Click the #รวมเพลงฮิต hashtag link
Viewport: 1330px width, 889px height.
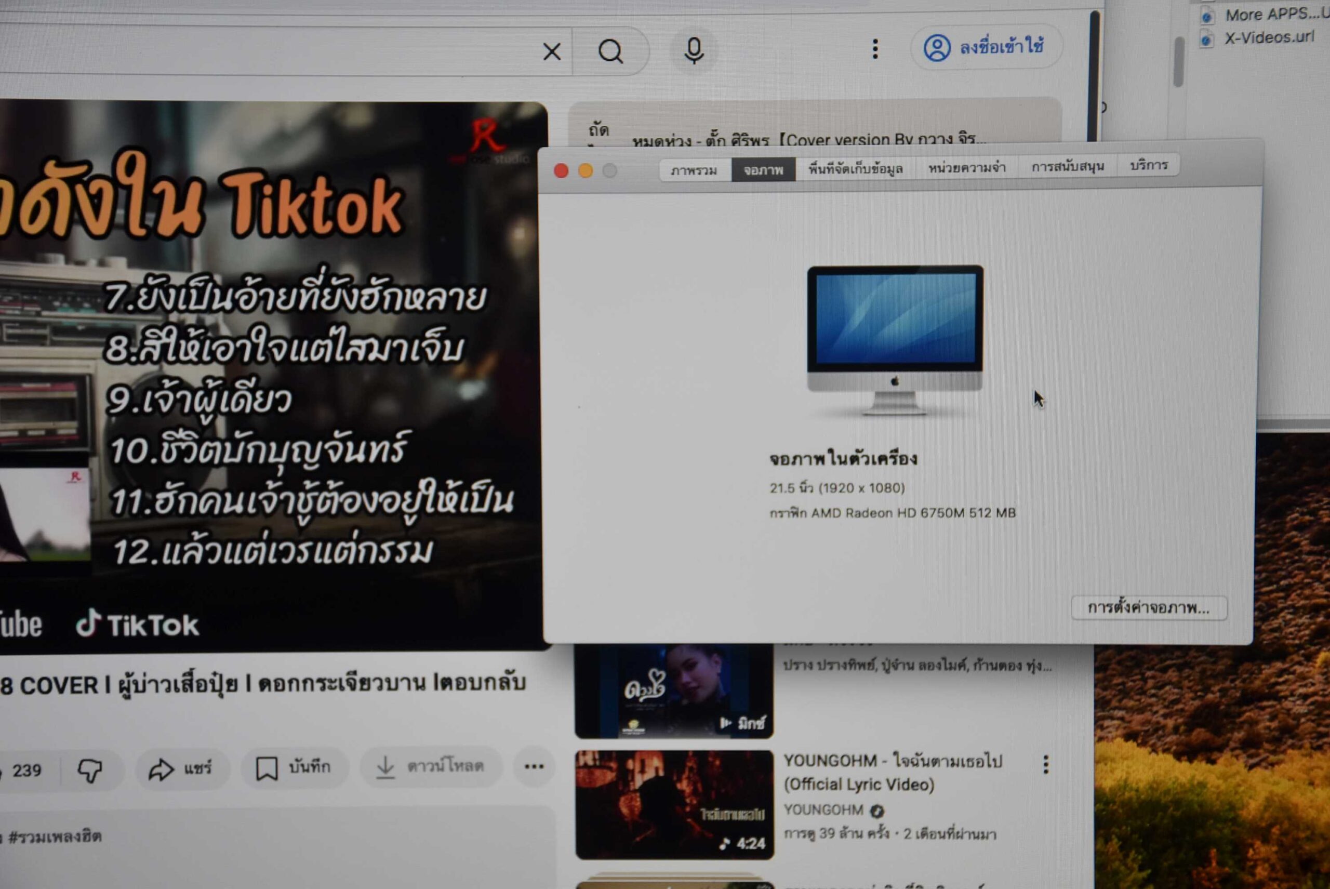tap(56, 837)
